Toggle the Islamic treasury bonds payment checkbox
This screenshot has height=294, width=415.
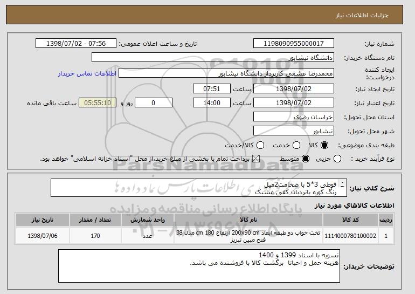tap(255, 159)
